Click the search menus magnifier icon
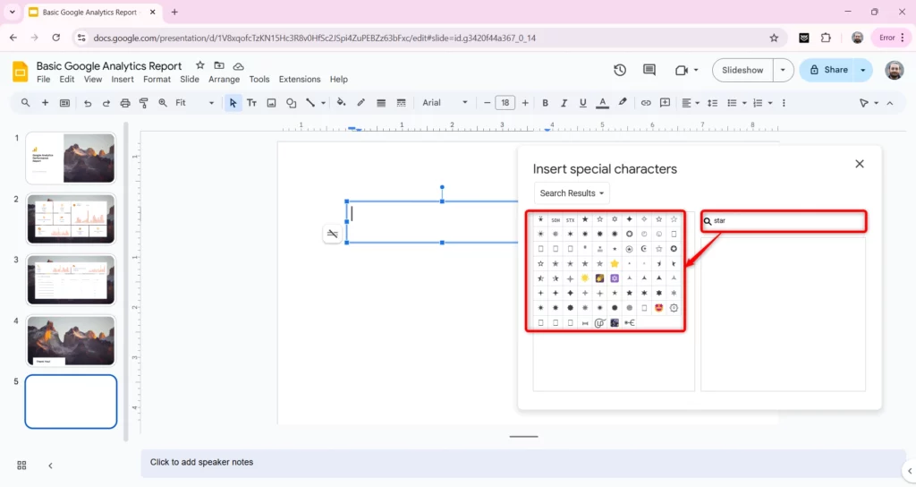Viewport: 916px width, 487px height. point(25,103)
